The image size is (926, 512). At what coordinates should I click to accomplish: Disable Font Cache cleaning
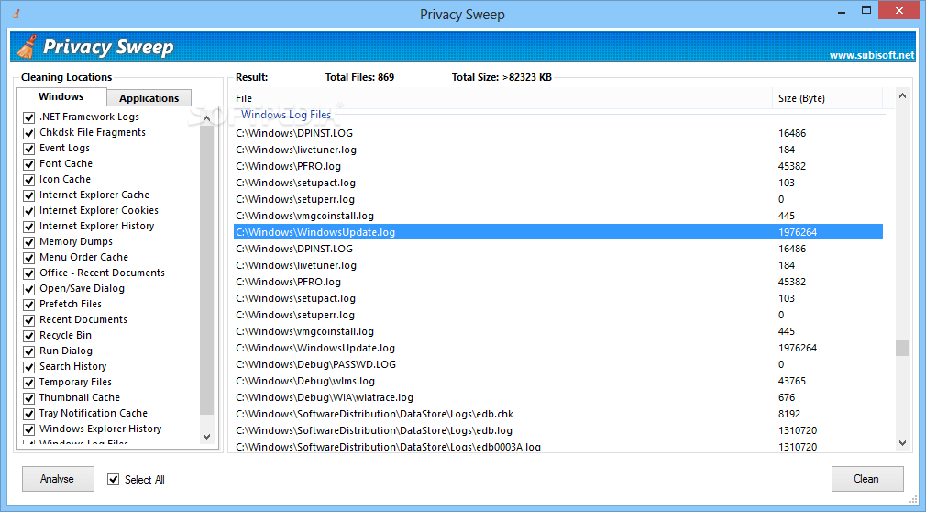(x=29, y=163)
